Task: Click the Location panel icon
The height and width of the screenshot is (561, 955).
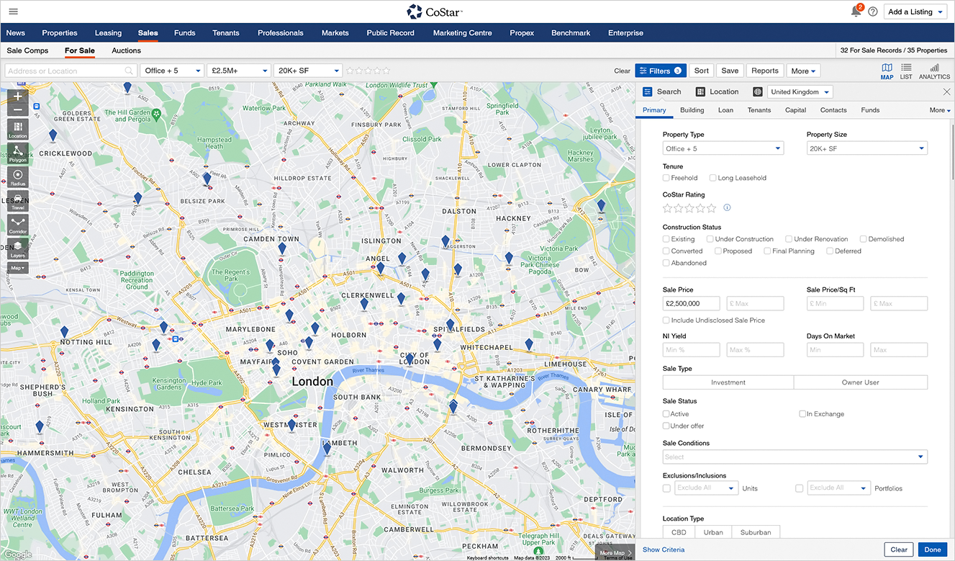Action: [x=700, y=91]
